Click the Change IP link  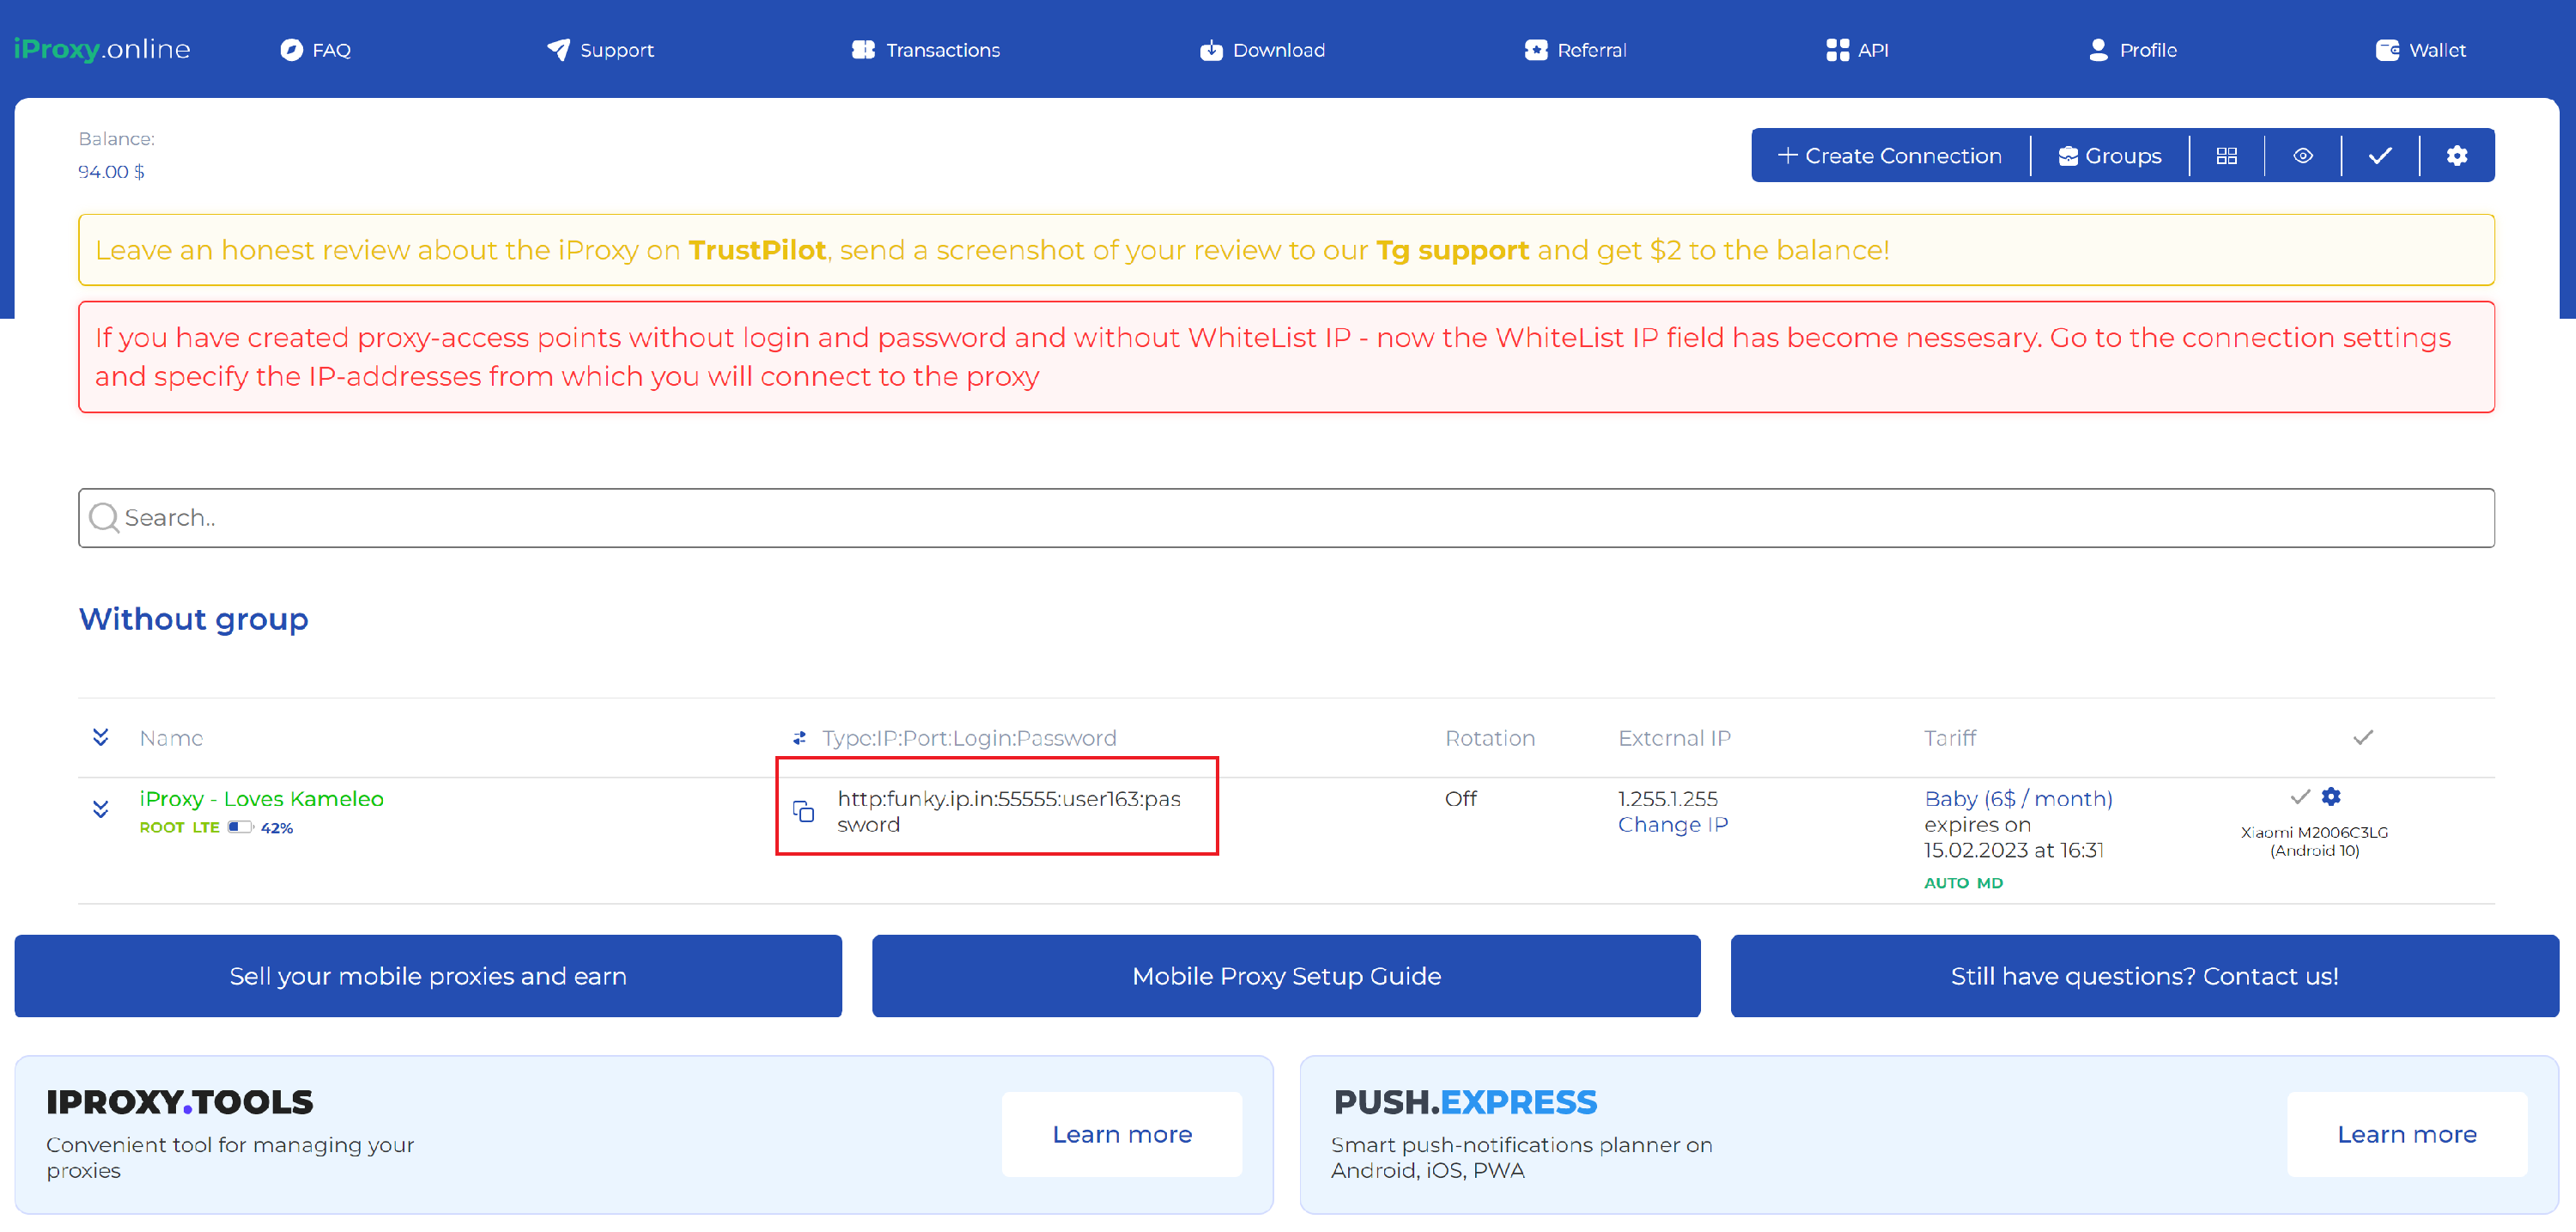pos(1672,825)
